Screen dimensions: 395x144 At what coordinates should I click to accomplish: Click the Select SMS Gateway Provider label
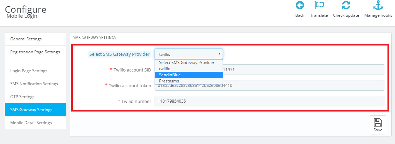(x=119, y=54)
